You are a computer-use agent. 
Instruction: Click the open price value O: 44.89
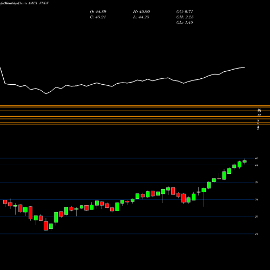click(x=98, y=12)
